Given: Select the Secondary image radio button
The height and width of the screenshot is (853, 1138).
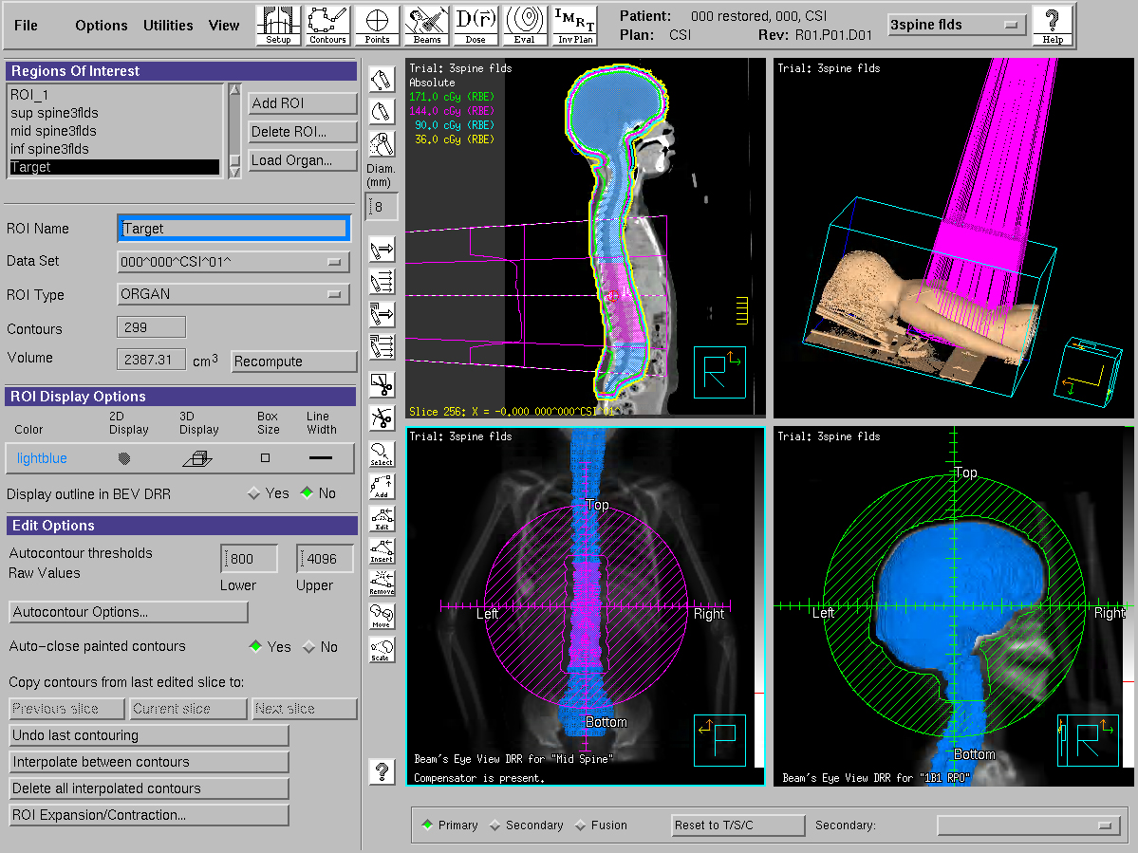Looking at the screenshot, I should (x=495, y=825).
